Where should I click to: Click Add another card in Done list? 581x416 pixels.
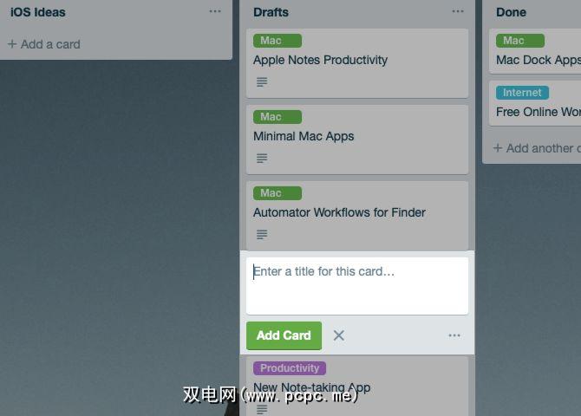click(537, 148)
